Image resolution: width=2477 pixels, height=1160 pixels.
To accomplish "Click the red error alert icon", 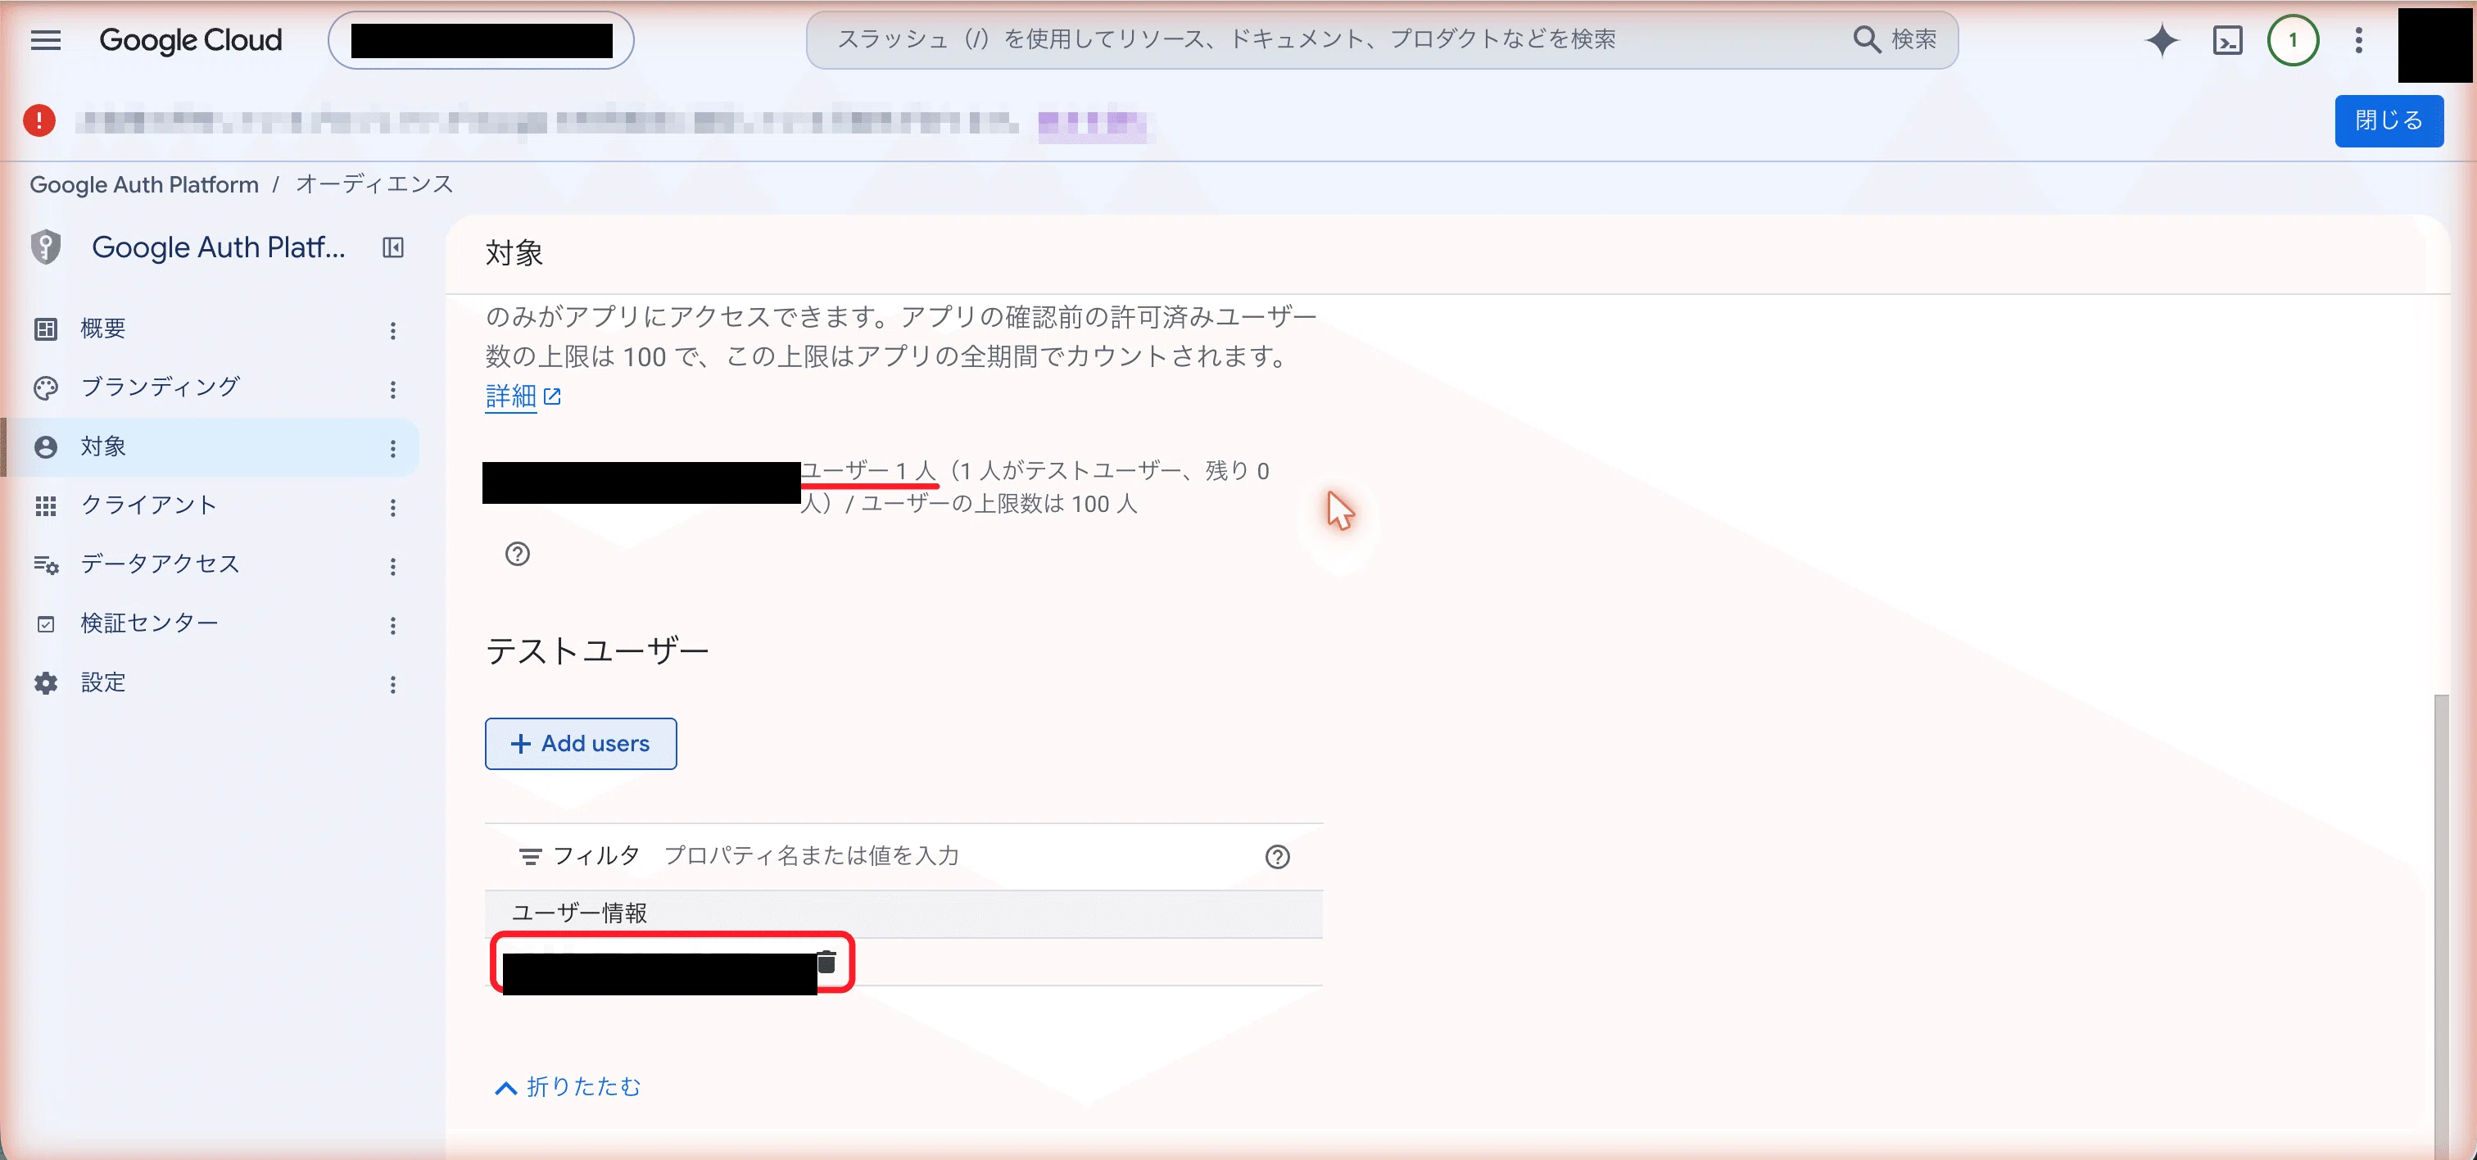I will click(x=39, y=121).
